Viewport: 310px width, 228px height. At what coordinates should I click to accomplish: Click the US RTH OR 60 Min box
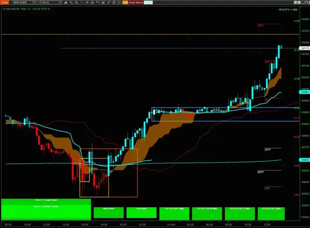207,214
